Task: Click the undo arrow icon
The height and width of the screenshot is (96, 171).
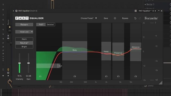Action: 135,18
